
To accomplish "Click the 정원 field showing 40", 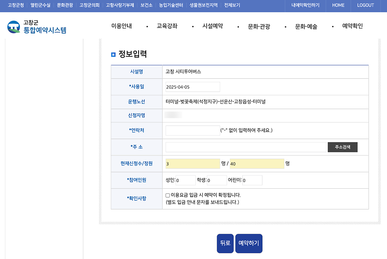I will (257, 164).
